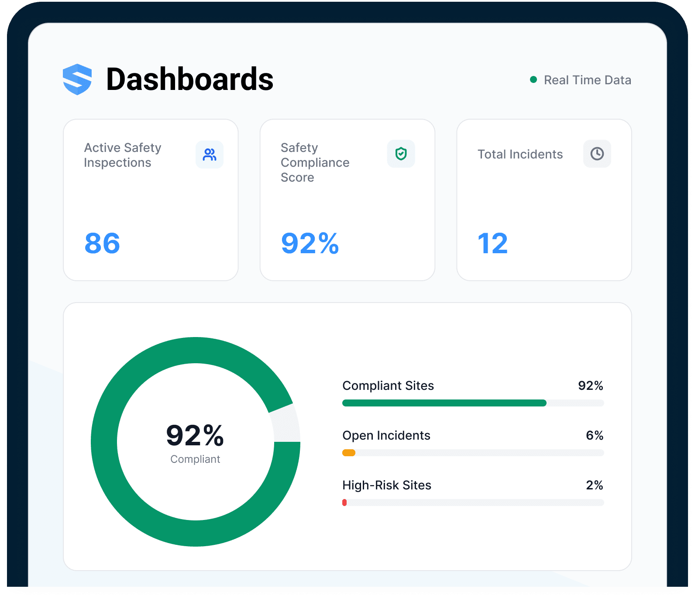Image resolution: width=695 pixels, height=599 pixels.
Task: Click the value 86
Action: pos(102,243)
